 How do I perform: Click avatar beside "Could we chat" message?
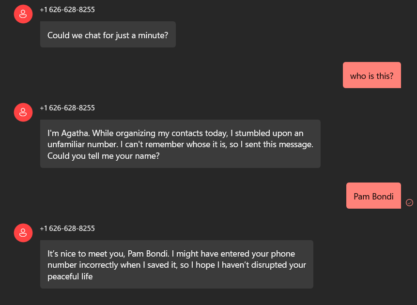point(23,15)
